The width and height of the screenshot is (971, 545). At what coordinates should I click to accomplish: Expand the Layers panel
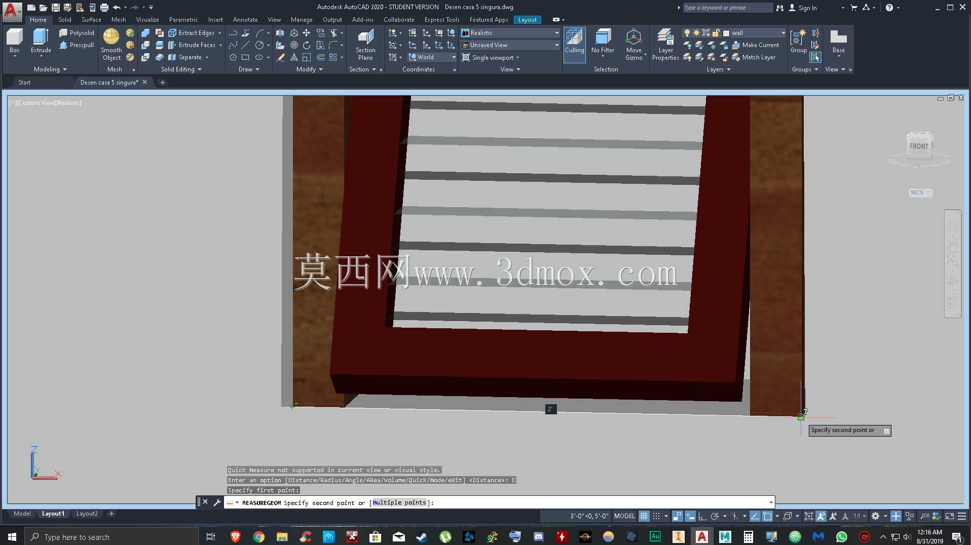[718, 69]
